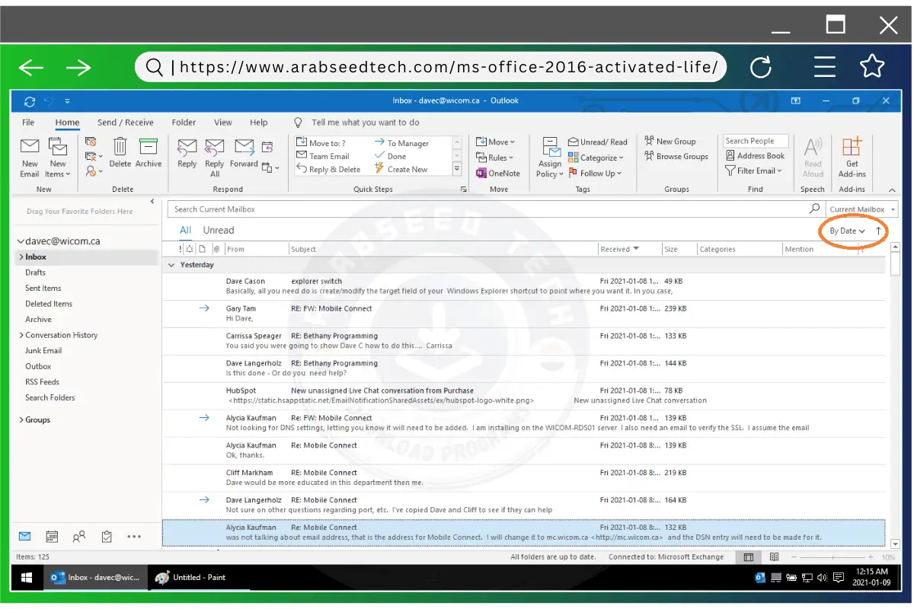Switch to the Send / Receive tab
This screenshot has height=609, width=914.
125,122
